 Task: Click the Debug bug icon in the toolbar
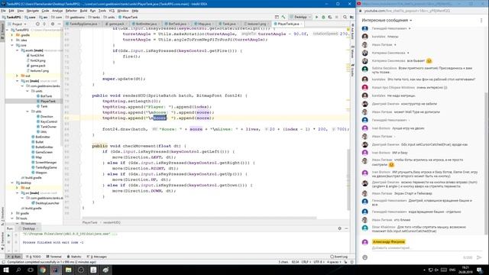click(323, 17)
